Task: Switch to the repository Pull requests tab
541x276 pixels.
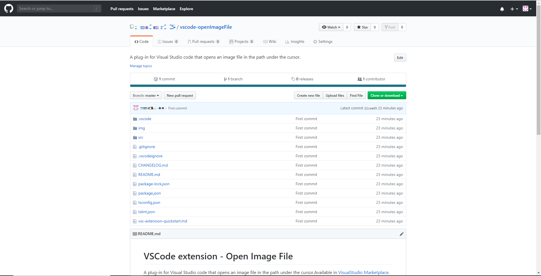Action: pos(204,41)
